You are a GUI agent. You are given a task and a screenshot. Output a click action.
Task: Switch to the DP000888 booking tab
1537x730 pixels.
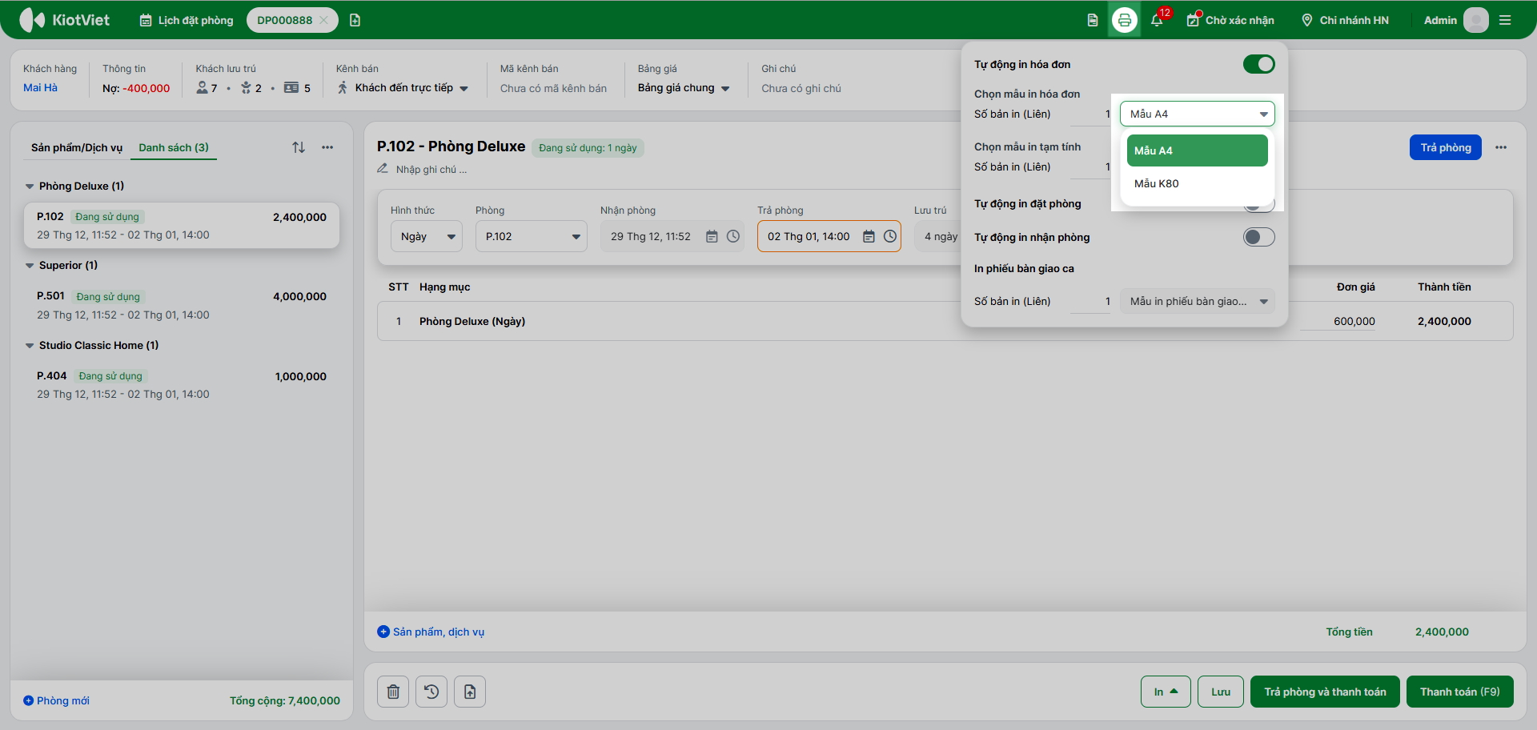(284, 20)
